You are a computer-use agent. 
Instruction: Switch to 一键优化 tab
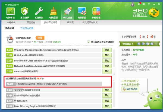(11, 23)
